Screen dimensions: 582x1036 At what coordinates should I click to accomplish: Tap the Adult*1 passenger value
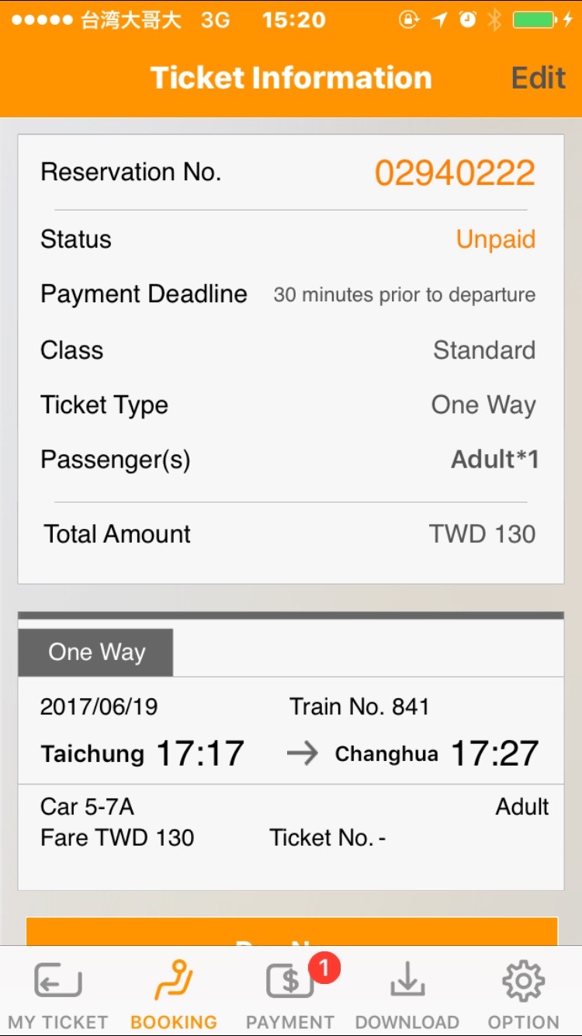point(494,460)
